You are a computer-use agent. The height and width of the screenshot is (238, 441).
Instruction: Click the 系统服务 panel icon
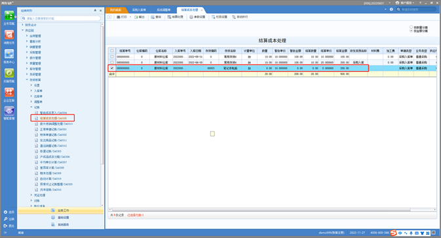[x=53, y=224]
